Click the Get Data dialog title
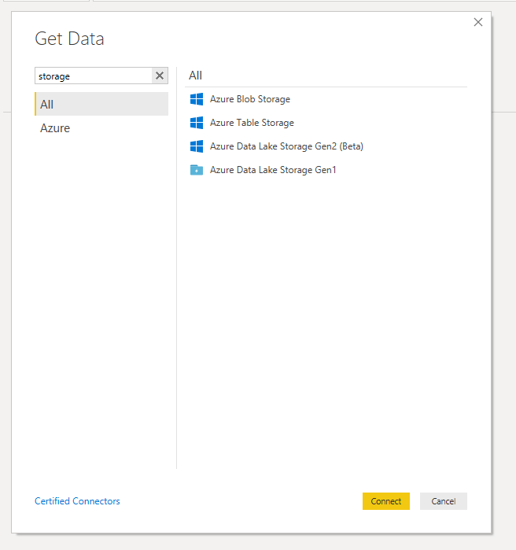Viewport: 516px width, 550px height. 69,39
